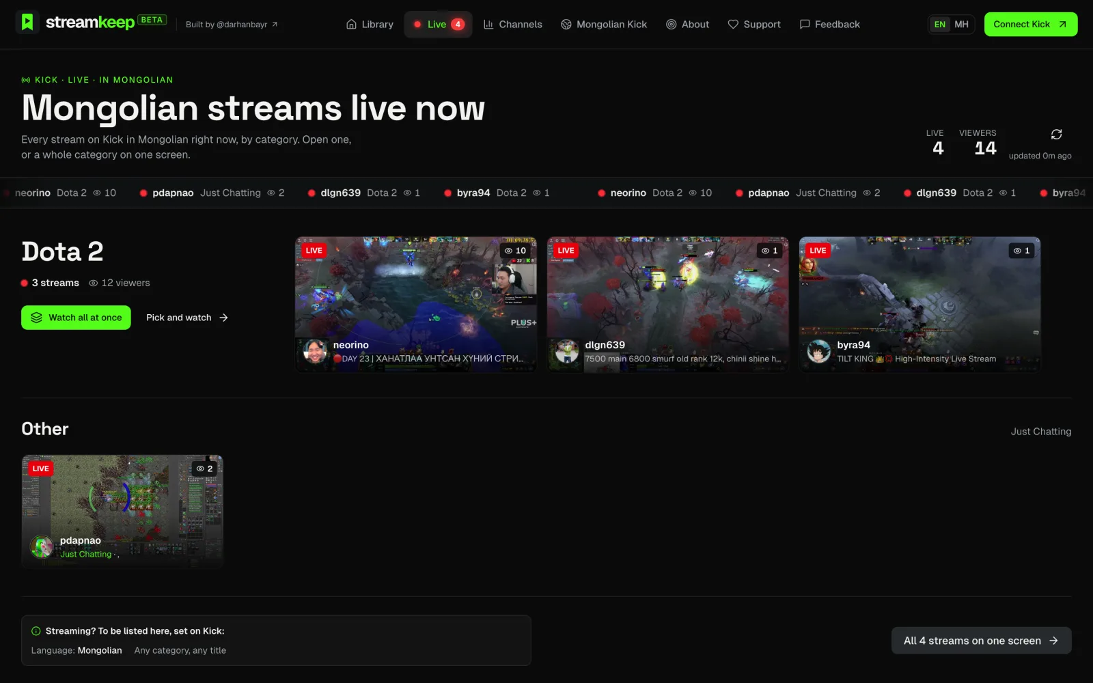
Task: Open the Library nav item
Action: [x=370, y=25]
